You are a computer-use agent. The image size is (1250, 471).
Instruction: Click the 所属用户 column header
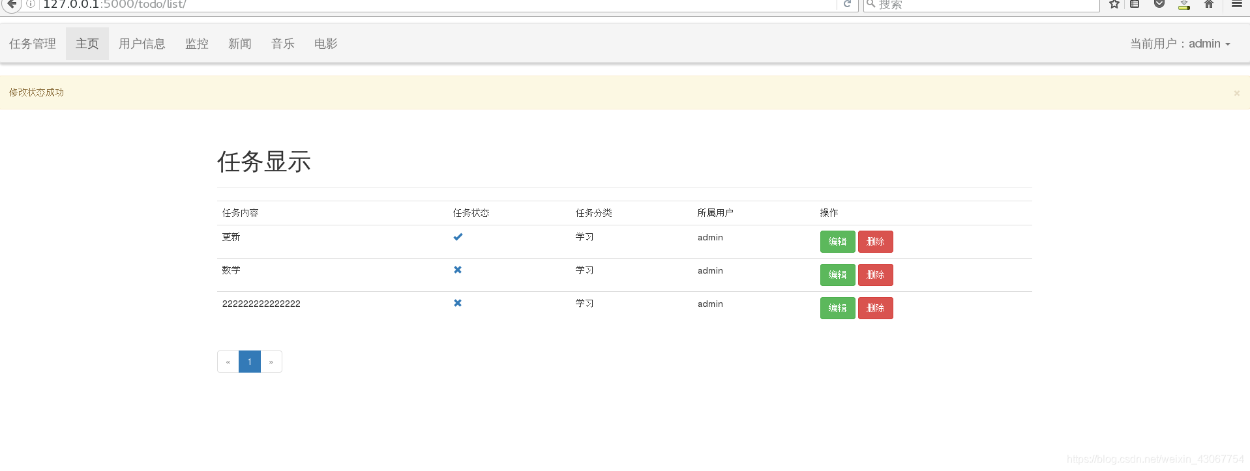click(x=715, y=213)
